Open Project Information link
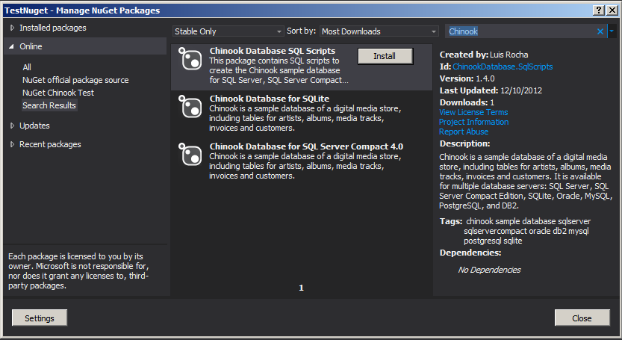 click(473, 122)
